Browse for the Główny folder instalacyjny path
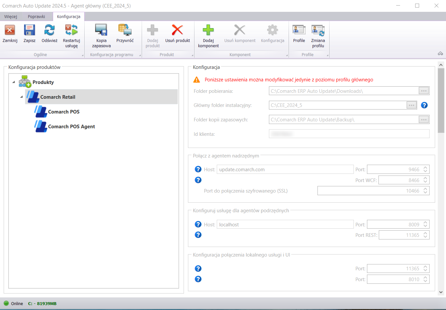 [x=412, y=105]
